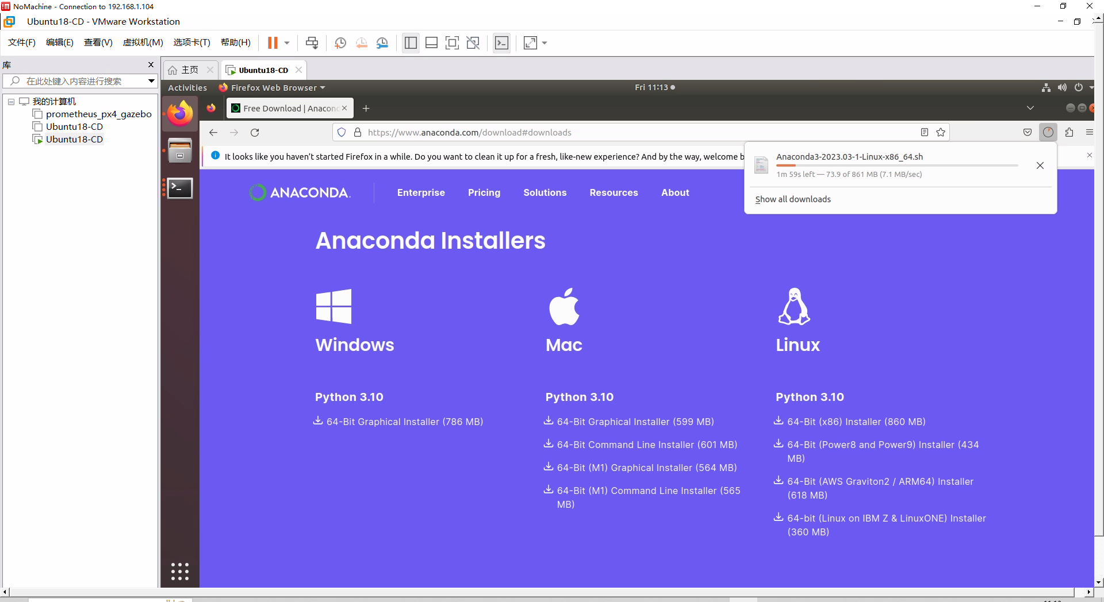Revert to previous snapshot icon
Image resolution: width=1104 pixels, height=602 pixels.
click(362, 43)
